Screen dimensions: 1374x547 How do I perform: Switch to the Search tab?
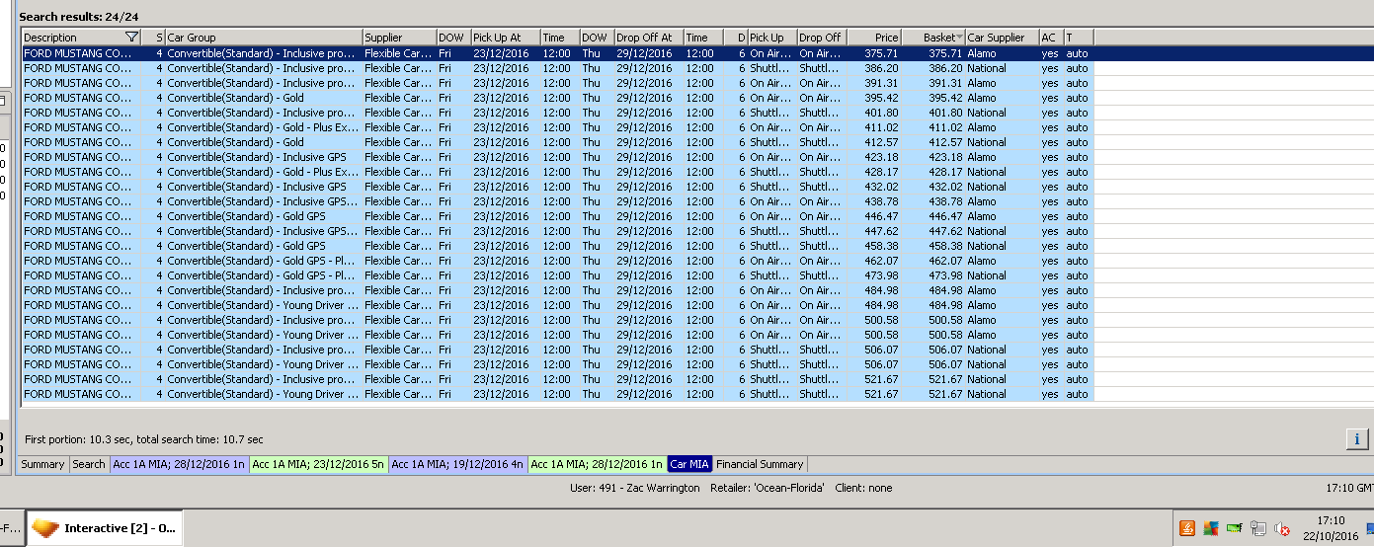(x=89, y=464)
